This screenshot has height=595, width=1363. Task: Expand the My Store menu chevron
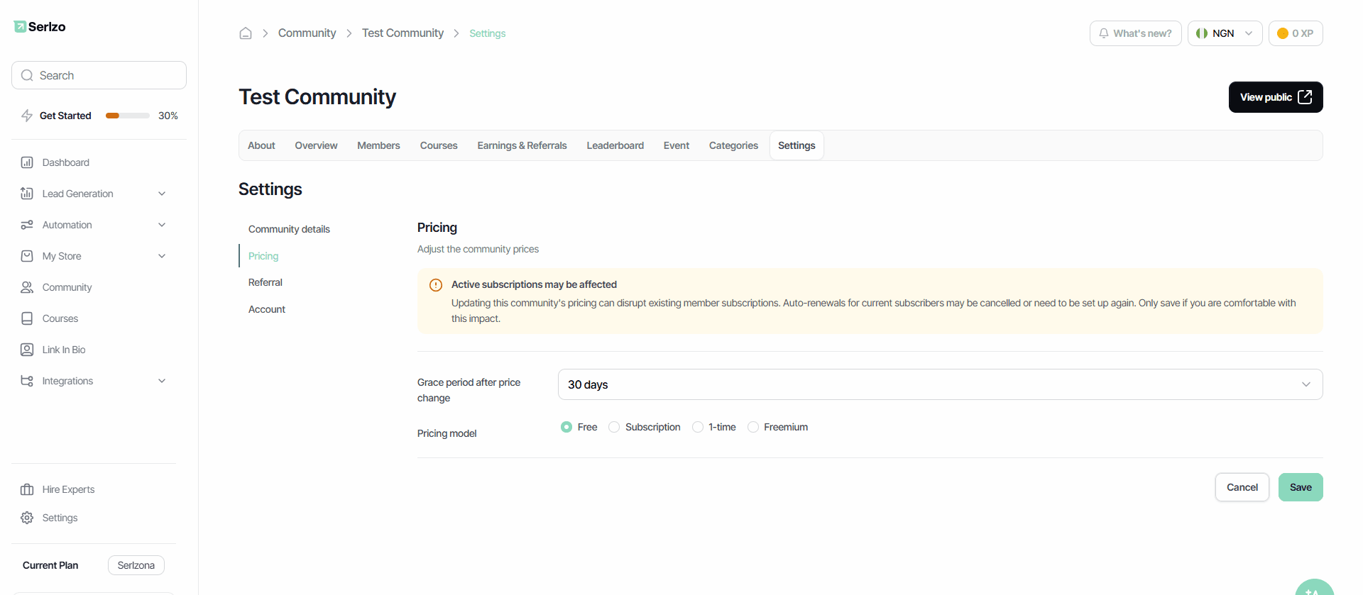coord(162,256)
